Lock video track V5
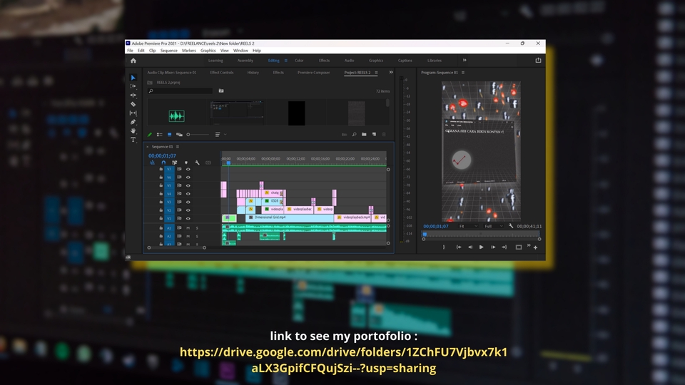Screen dimensions: 685x385 click(161, 185)
